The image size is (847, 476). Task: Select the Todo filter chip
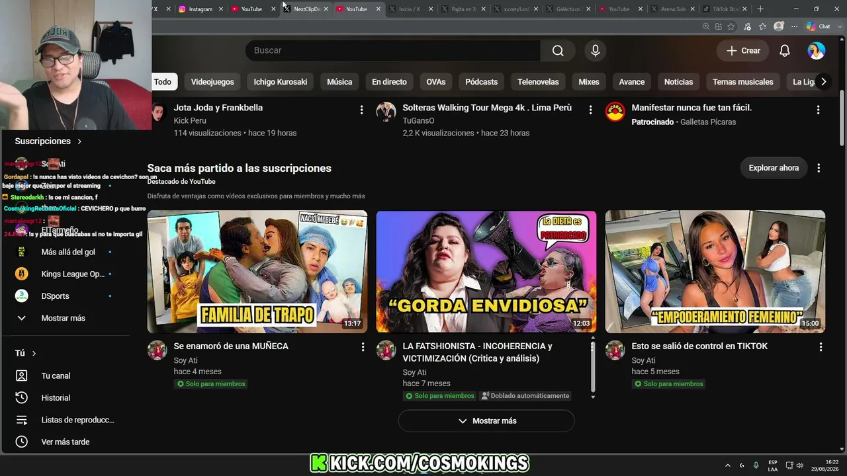(x=163, y=82)
